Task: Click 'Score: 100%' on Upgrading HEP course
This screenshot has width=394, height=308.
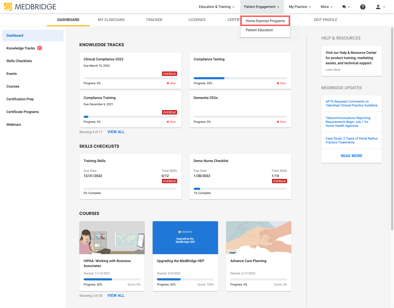Action: pyautogui.click(x=206, y=284)
